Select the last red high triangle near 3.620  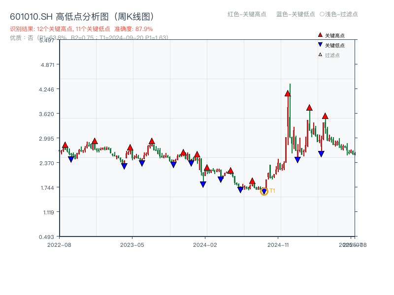coord(325,116)
